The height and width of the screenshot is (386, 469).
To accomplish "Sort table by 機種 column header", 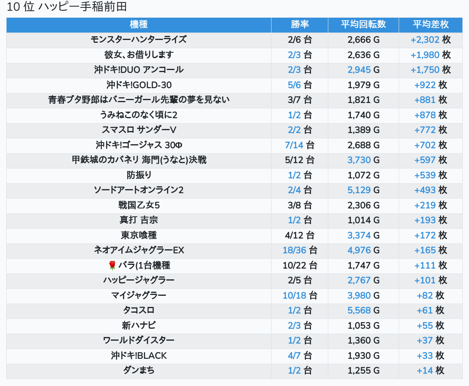I will coord(139,25).
